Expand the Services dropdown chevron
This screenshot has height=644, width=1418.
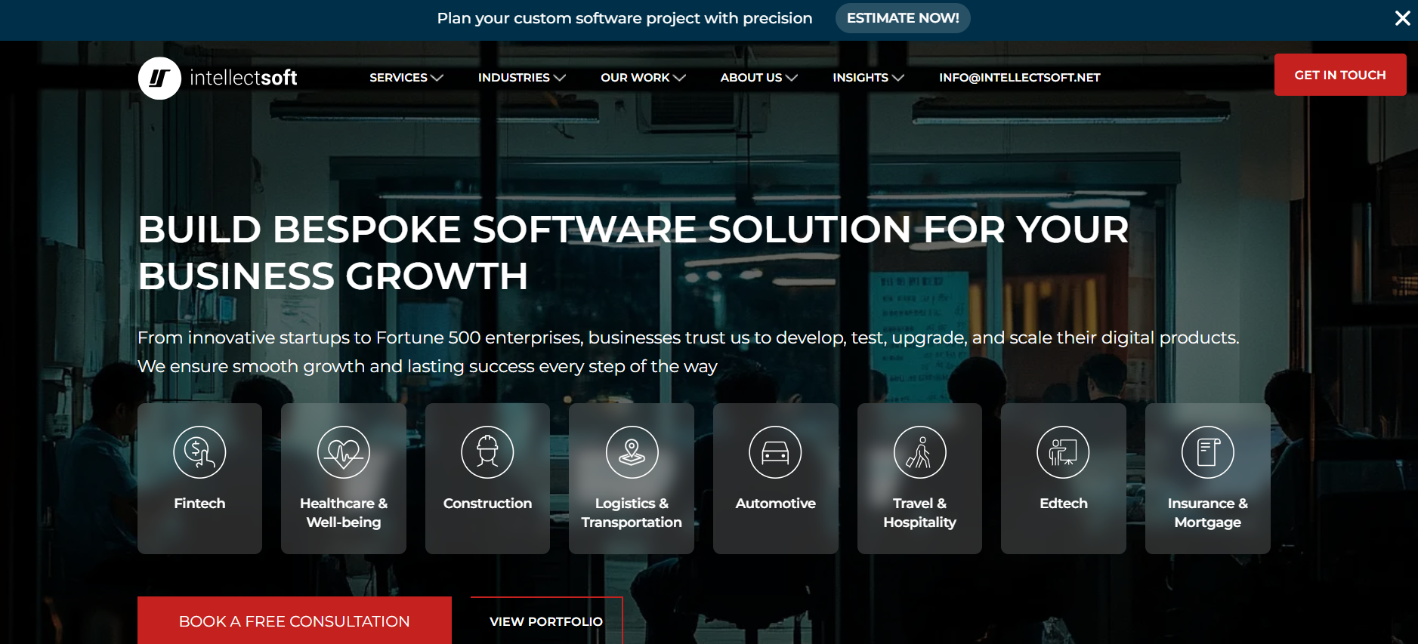point(437,78)
